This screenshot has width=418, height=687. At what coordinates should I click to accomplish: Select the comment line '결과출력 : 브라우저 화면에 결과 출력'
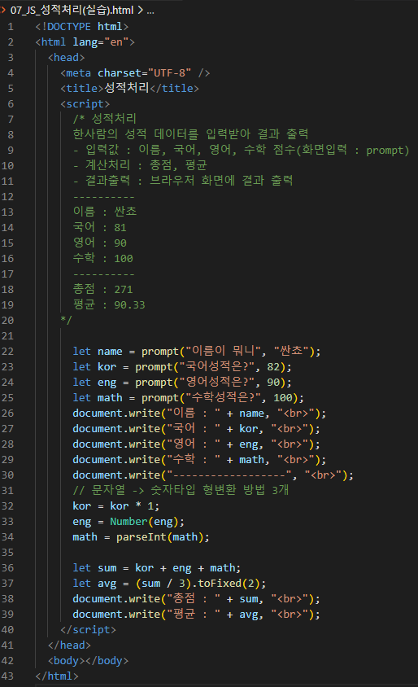[x=183, y=181]
